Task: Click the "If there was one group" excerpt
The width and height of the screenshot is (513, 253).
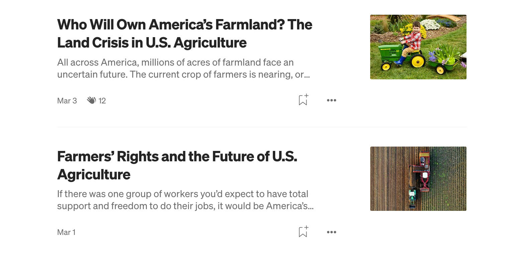Action: point(183,194)
